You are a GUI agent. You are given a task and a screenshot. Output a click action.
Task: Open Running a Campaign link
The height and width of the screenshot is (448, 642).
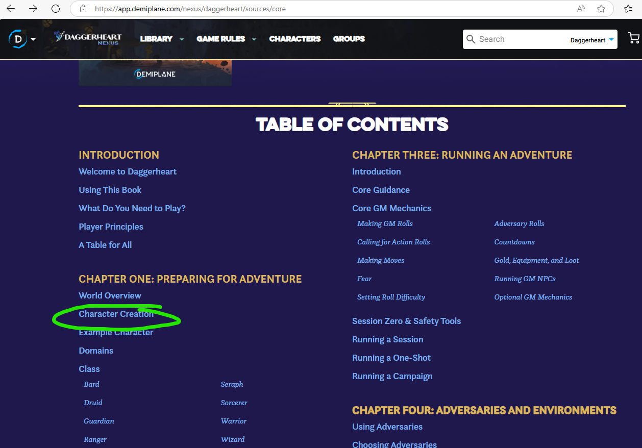pyautogui.click(x=392, y=376)
